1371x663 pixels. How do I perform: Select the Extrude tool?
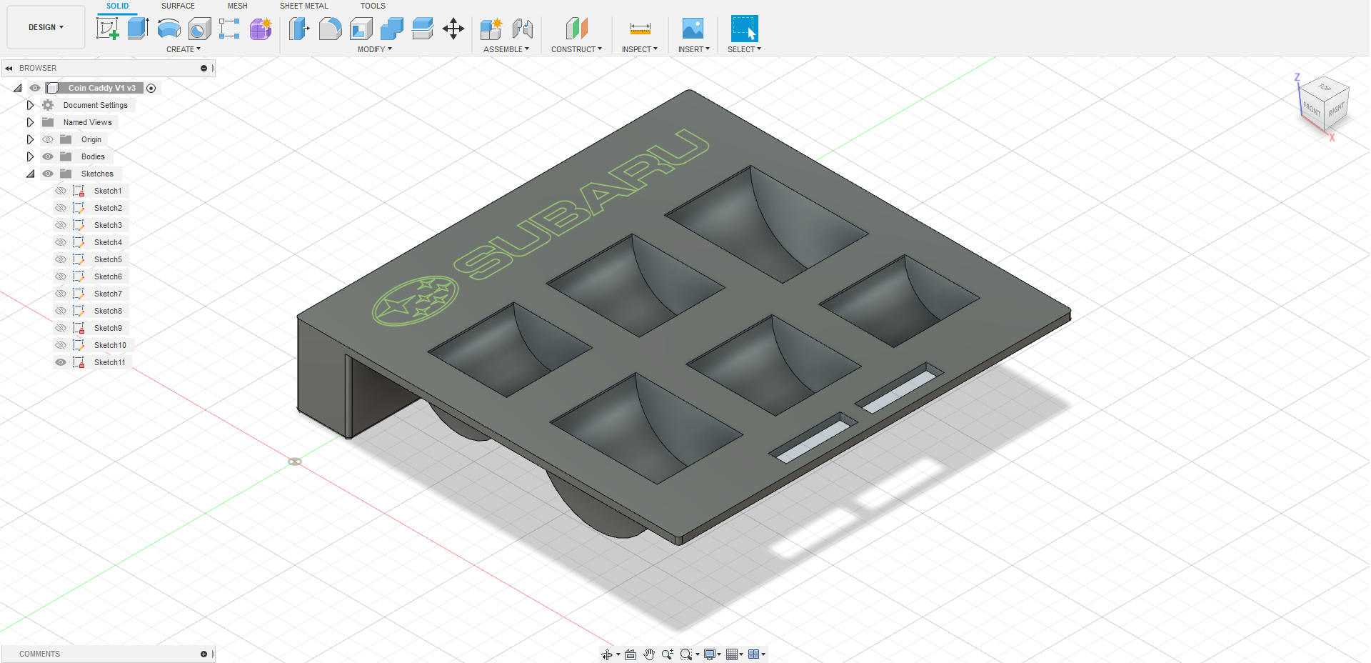(138, 29)
